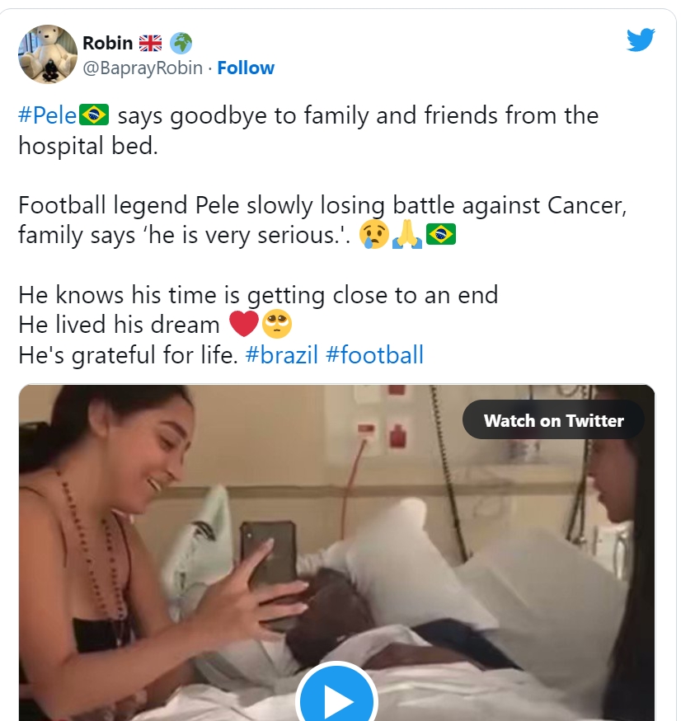695x721 pixels.
Task: Click the Watch on Twitter button
Action: [553, 420]
